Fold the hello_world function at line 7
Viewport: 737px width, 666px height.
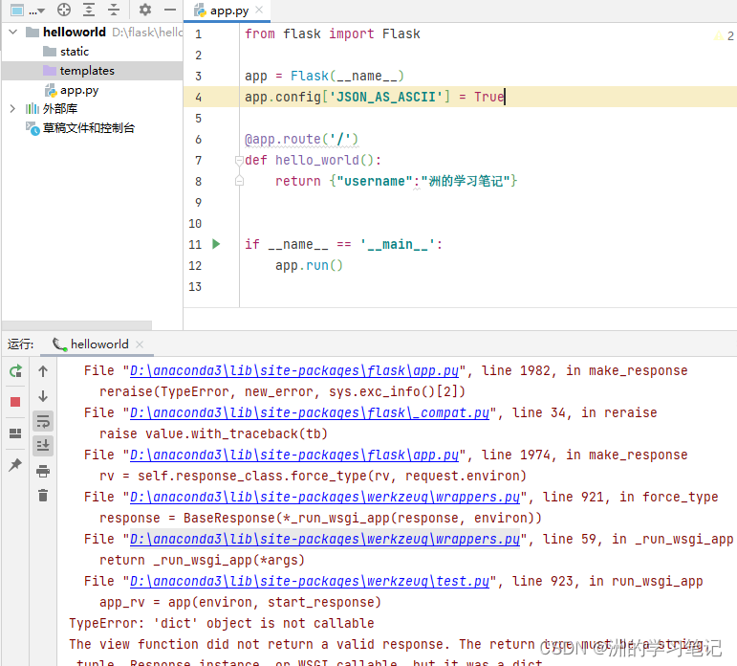pyautogui.click(x=239, y=160)
